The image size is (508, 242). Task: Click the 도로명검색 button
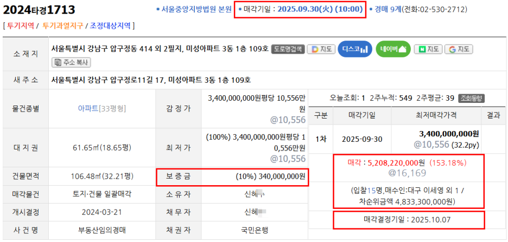coord(287,49)
